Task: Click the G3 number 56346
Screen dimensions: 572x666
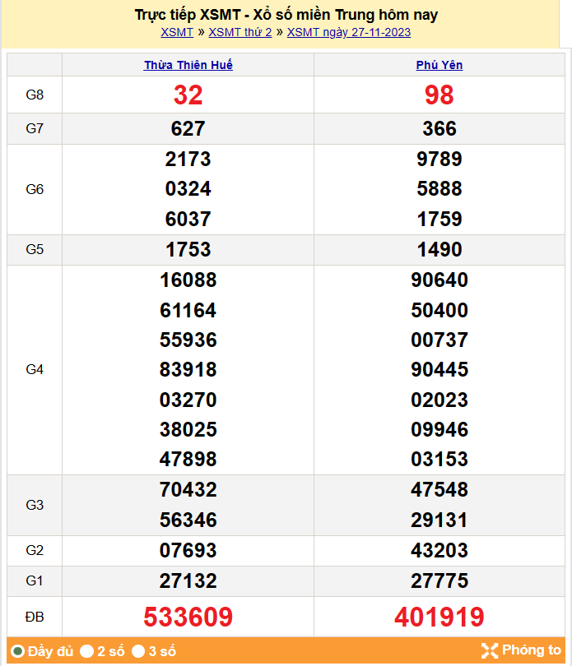Action: (188, 520)
